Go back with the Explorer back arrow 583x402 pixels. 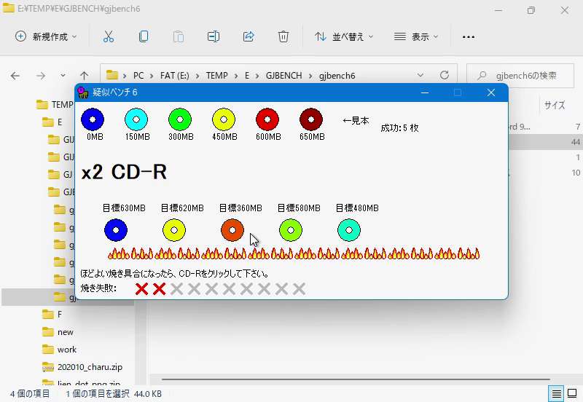pos(15,76)
